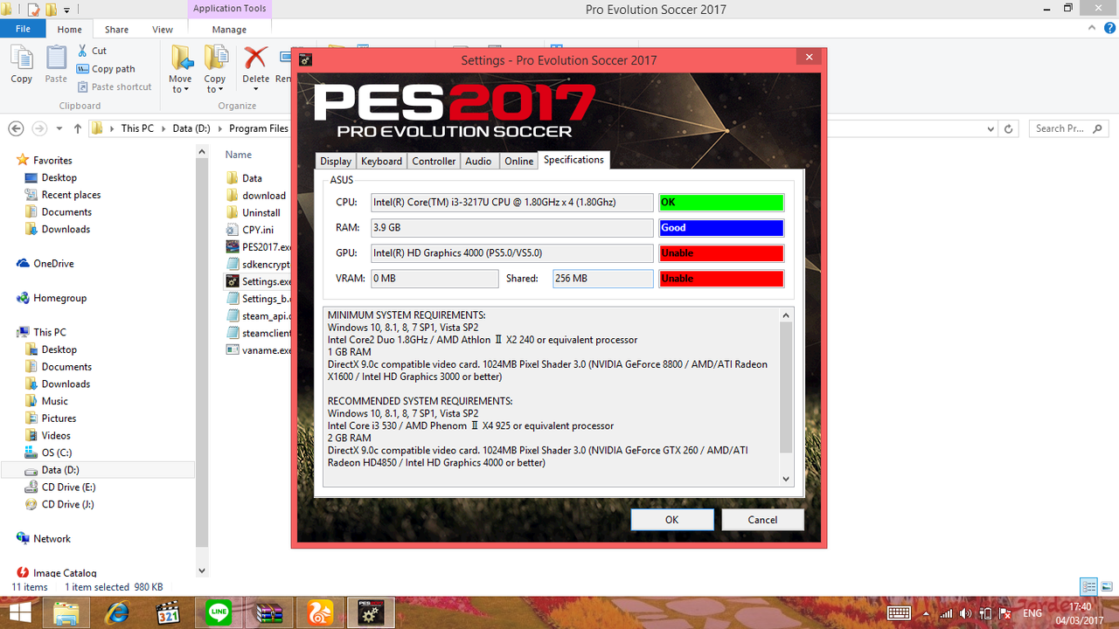Open WinRAR from the taskbar
The image size is (1119, 629).
pyautogui.click(x=269, y=613)
